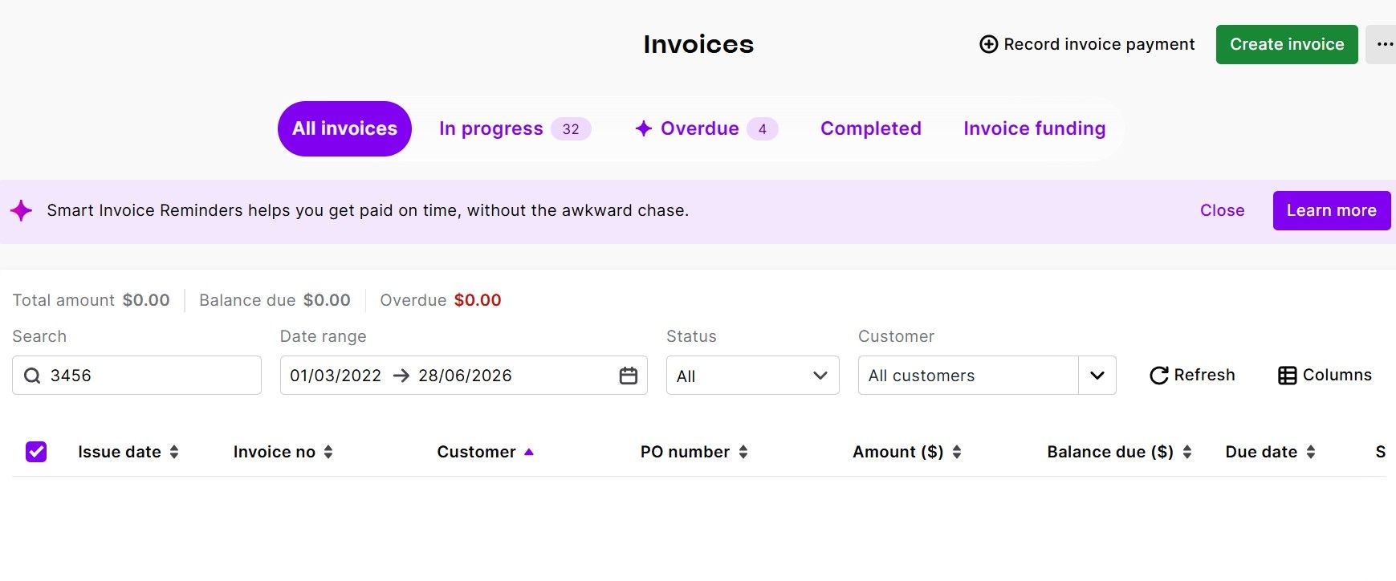Click the Columns table icon
The height and width of the screenshot is (581, 1396).
click(x=1288, y=376)
